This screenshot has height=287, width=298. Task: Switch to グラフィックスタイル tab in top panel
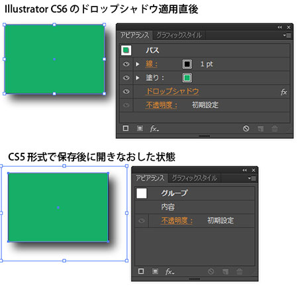pos(179,35)
